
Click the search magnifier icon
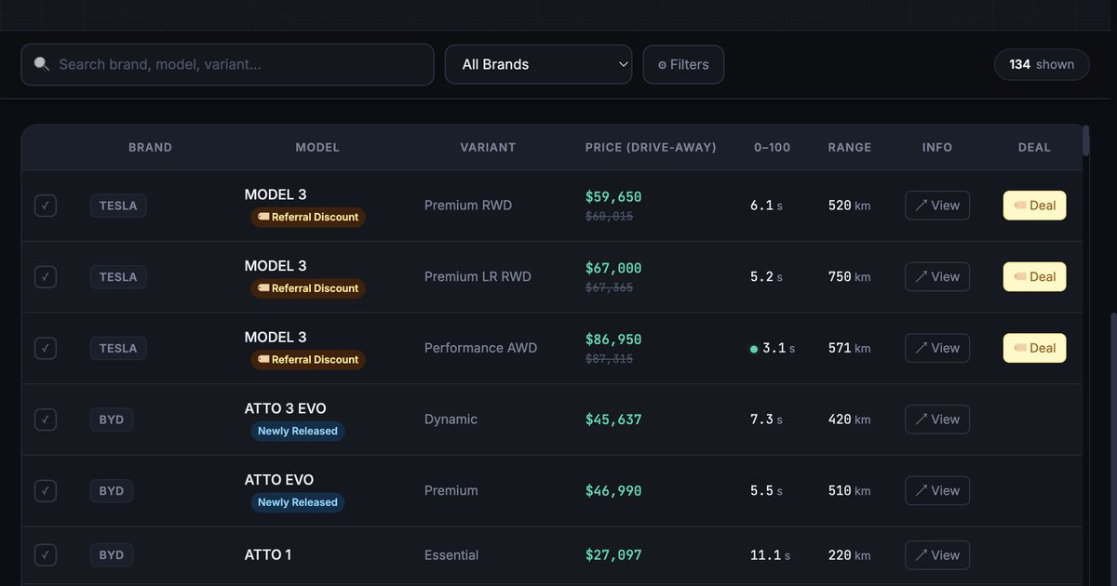coord(41,64)
